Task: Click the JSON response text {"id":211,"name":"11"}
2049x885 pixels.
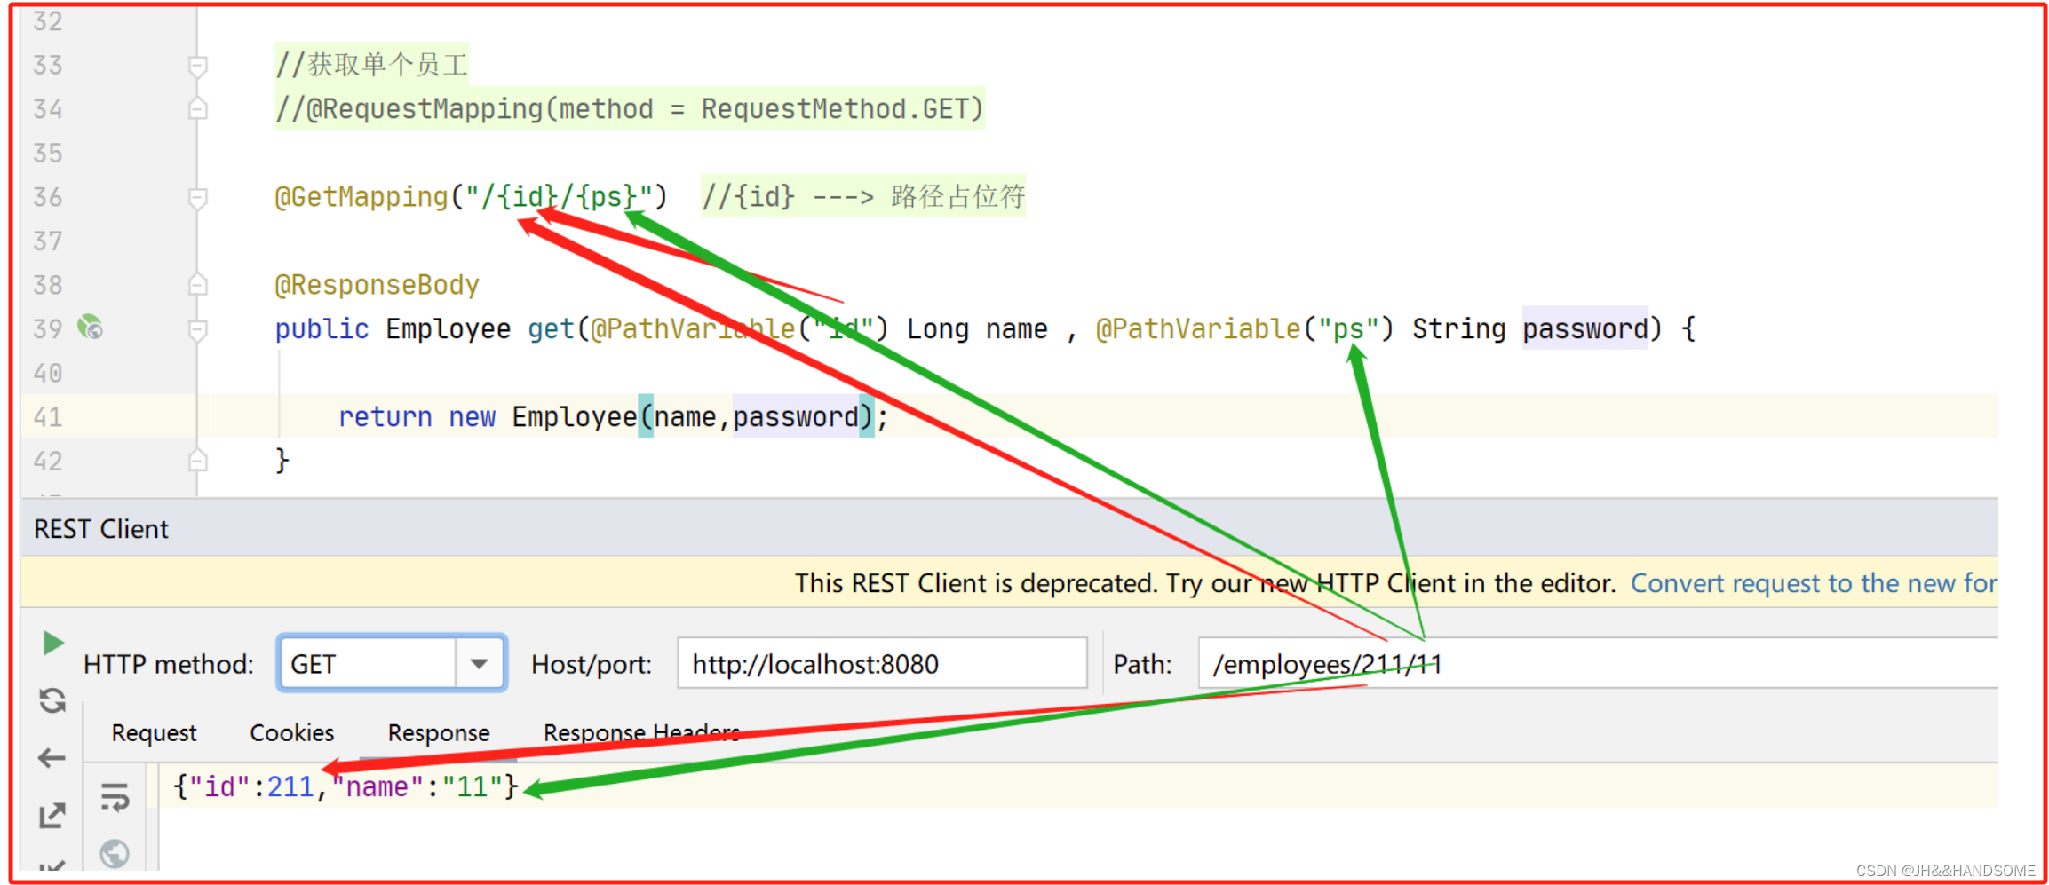Action: pos(345,786)
